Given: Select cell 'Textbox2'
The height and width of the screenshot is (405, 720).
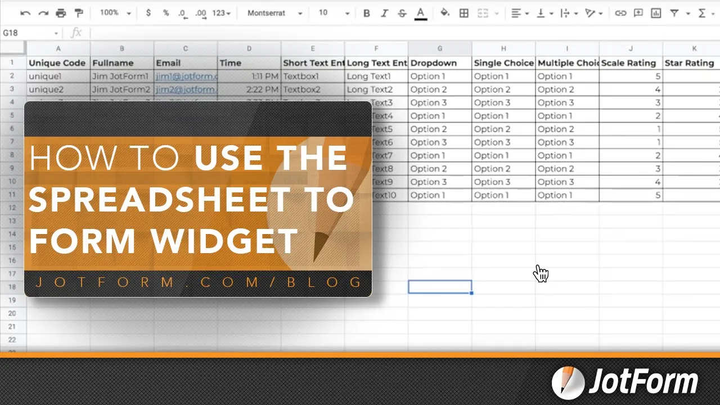Looking at the screenshot, I should 313,89.
